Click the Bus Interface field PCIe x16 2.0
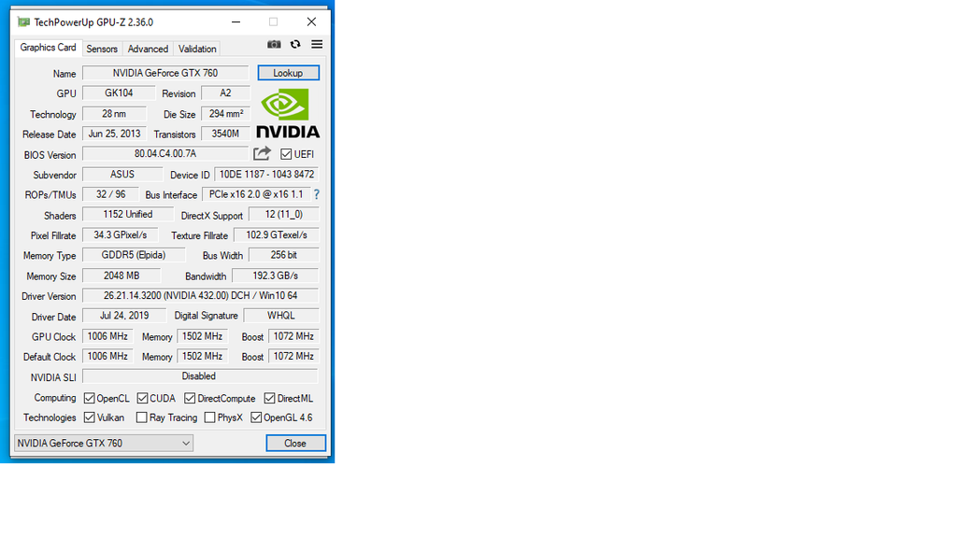 (256, 194)
